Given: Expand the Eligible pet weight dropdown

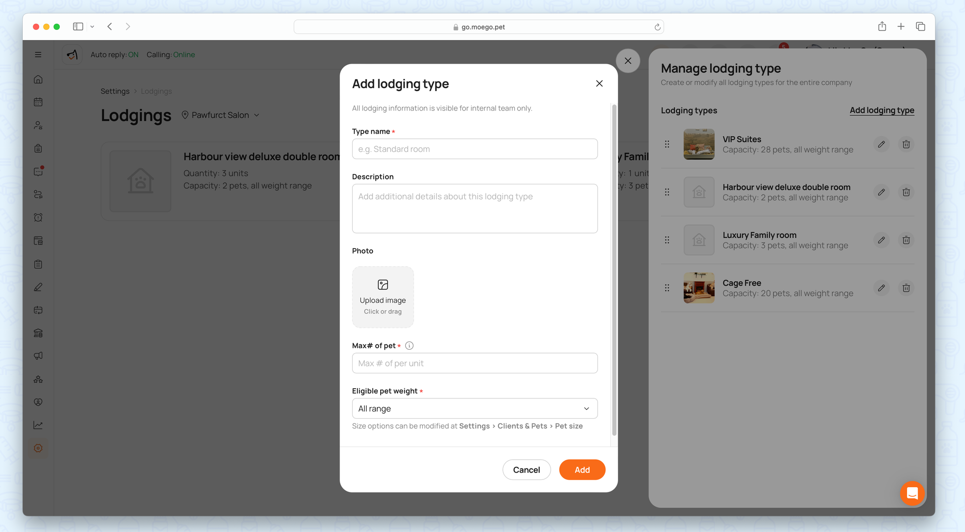Looking at the screenshot, I should pyautogui.click(x=474, y=409).
